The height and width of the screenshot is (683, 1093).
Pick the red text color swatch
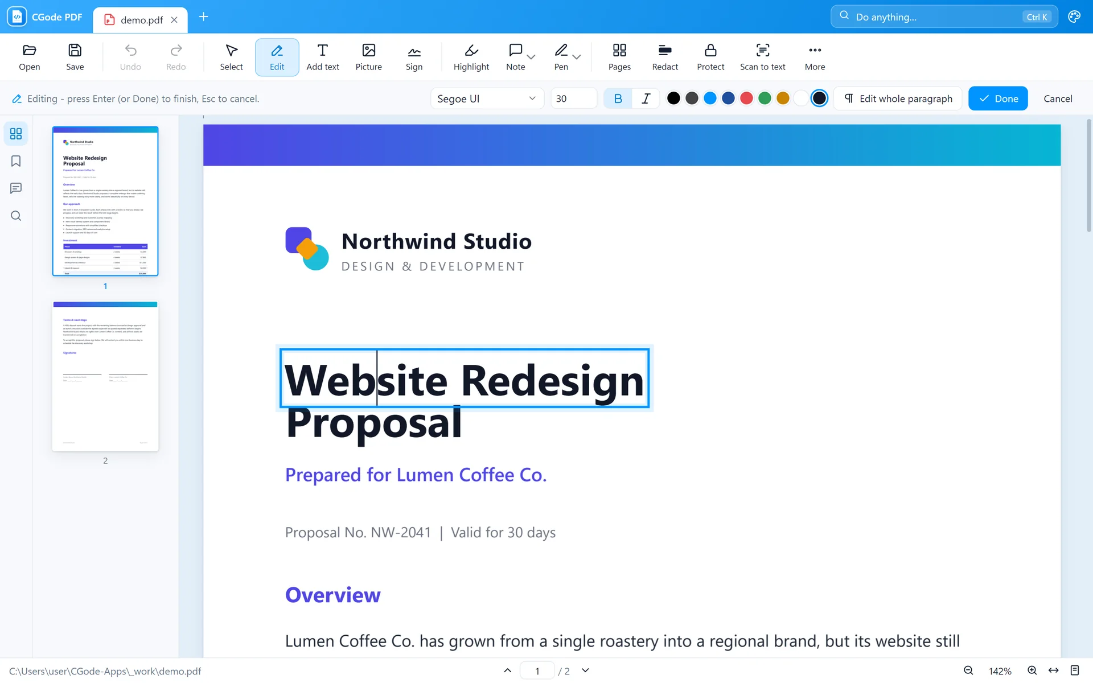click(746, 98)
